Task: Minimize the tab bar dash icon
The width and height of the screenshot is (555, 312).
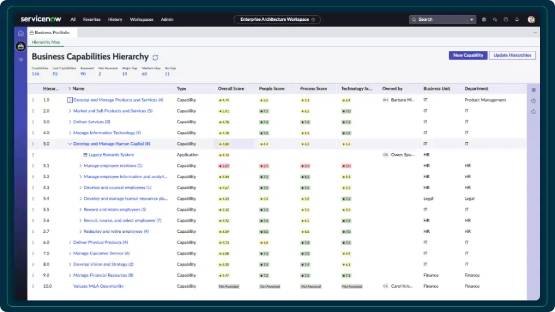Action: click(535, 32)
